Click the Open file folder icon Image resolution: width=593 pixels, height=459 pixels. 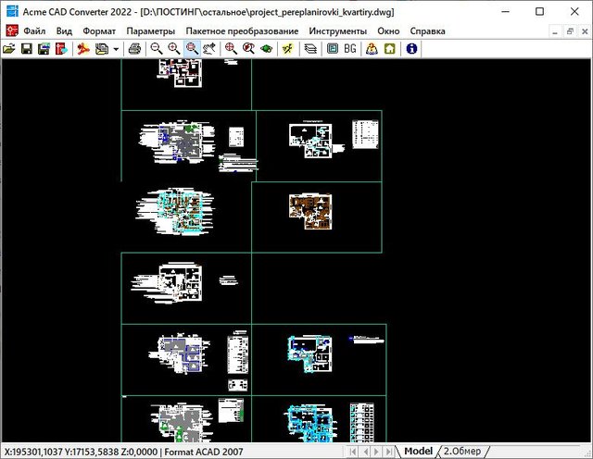coord(9,48)
